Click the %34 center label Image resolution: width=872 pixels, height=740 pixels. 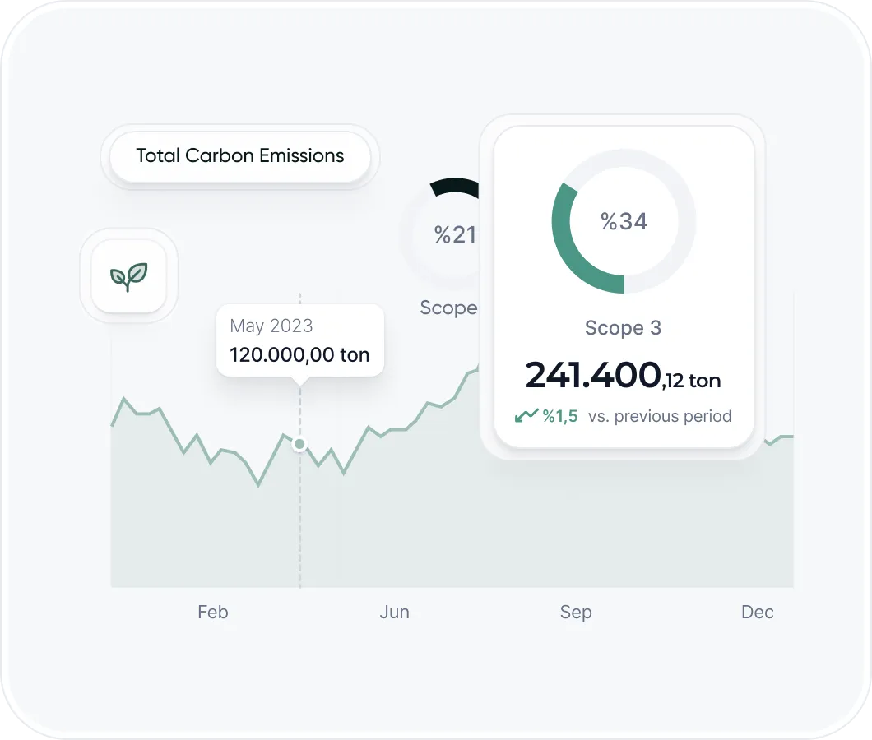(624, 221)
